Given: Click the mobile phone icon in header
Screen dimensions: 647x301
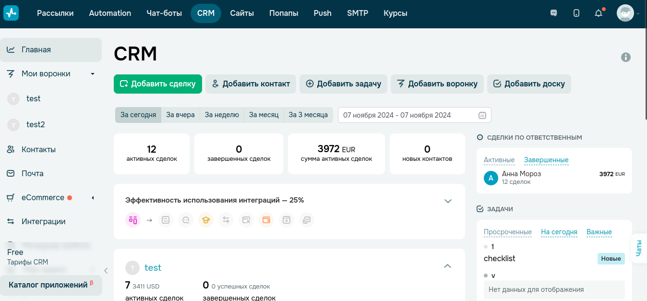Looking at the screenshot, I should pos(576,13).
